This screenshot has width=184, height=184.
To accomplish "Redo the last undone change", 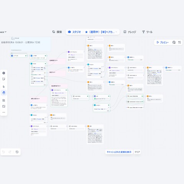I will pos(10,152).
